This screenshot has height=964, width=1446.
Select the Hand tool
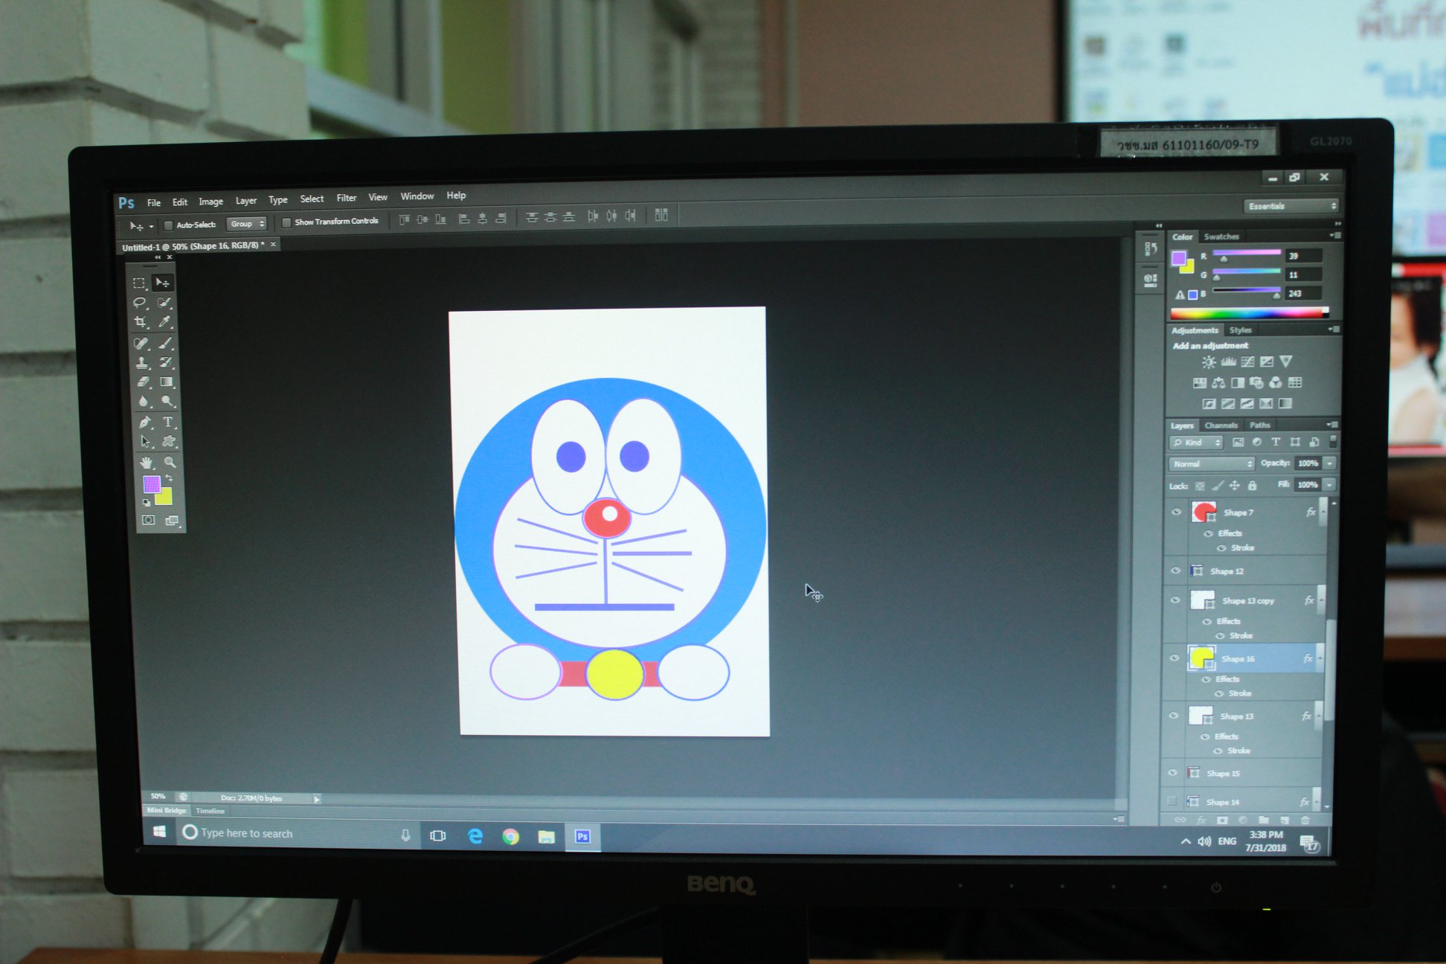(x=146, y=462)
